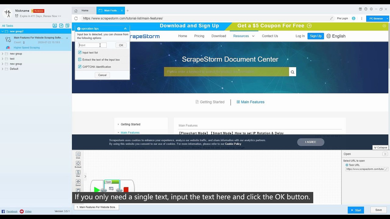Click the user avatar picture
This screenshot has height=219, width=390.
coord(7,13)
